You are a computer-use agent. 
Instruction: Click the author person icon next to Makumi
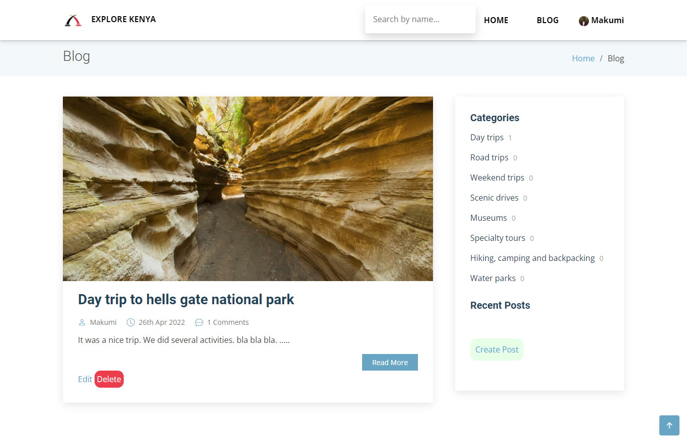[x=82, y=322]
